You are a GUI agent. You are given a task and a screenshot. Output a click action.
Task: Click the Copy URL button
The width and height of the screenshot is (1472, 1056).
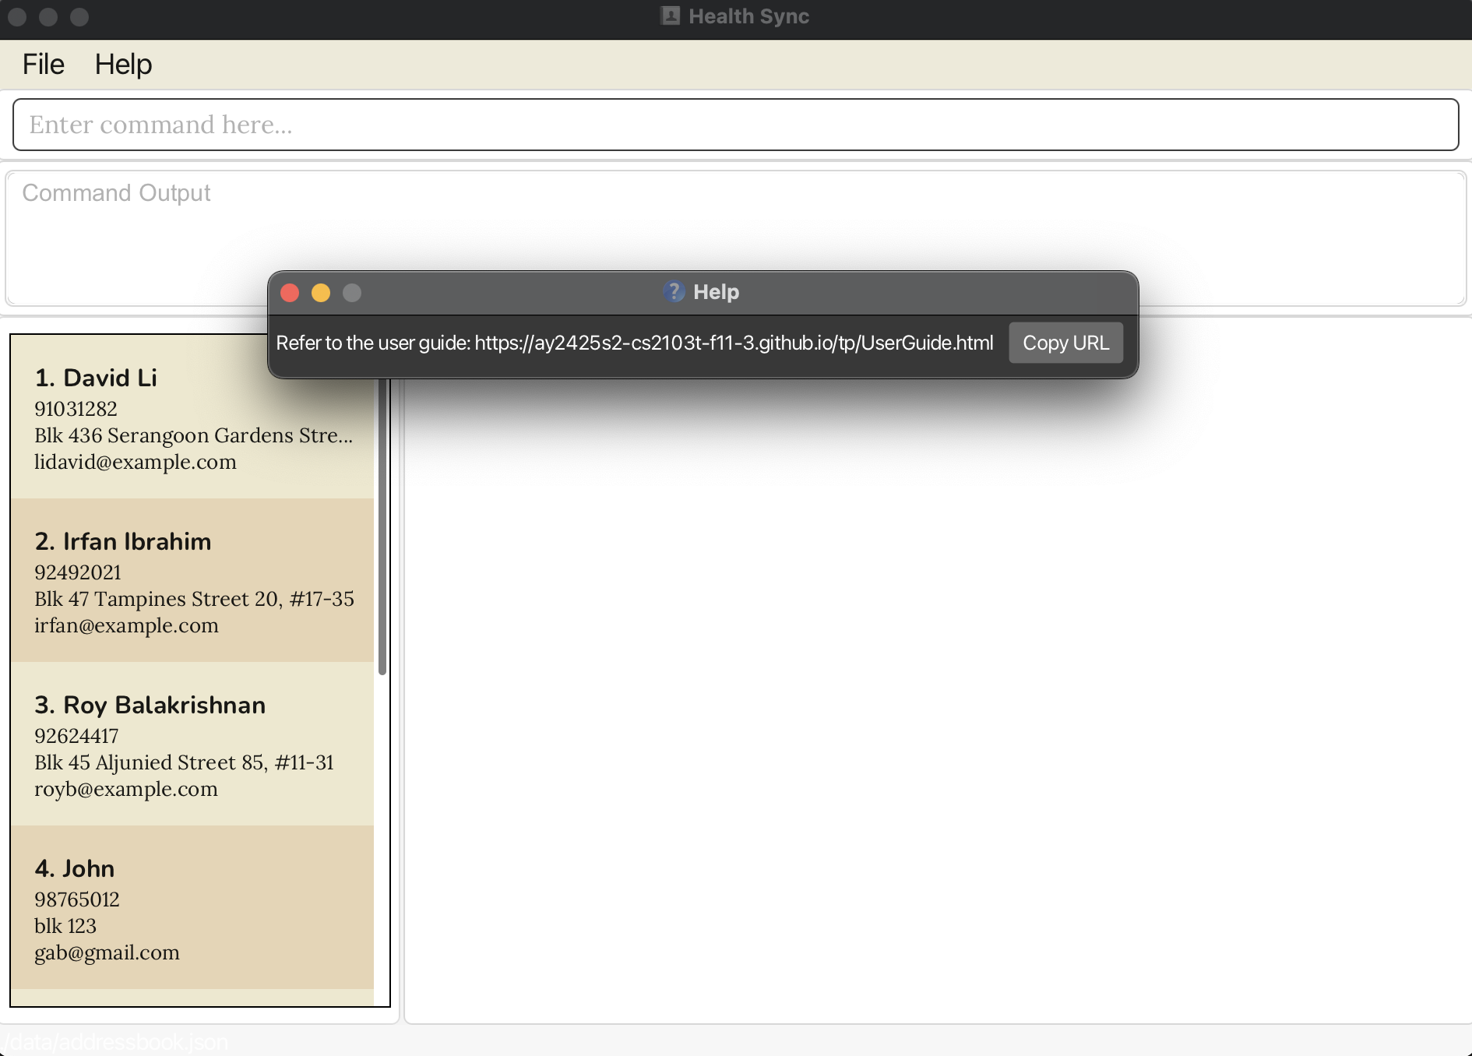coord(1065,343)
